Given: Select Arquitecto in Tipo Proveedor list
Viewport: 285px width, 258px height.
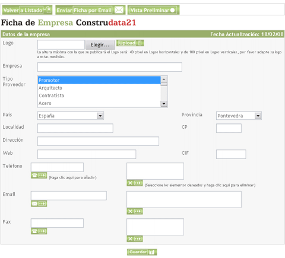Looking at the screenshot, I should click(99, 88).
